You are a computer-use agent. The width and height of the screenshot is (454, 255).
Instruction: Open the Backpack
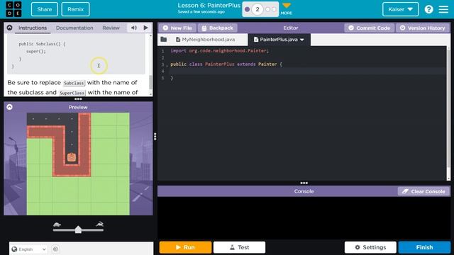tap(218, 28)
